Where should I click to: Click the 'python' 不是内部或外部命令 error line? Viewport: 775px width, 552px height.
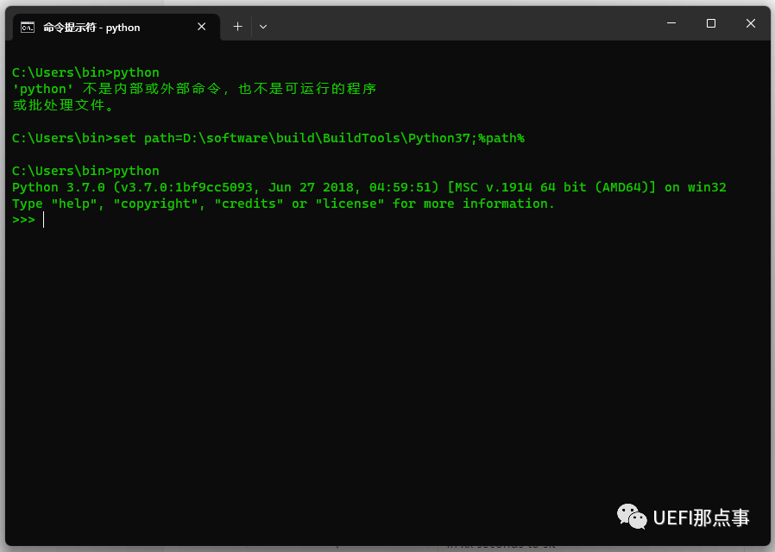pos(194,89)
